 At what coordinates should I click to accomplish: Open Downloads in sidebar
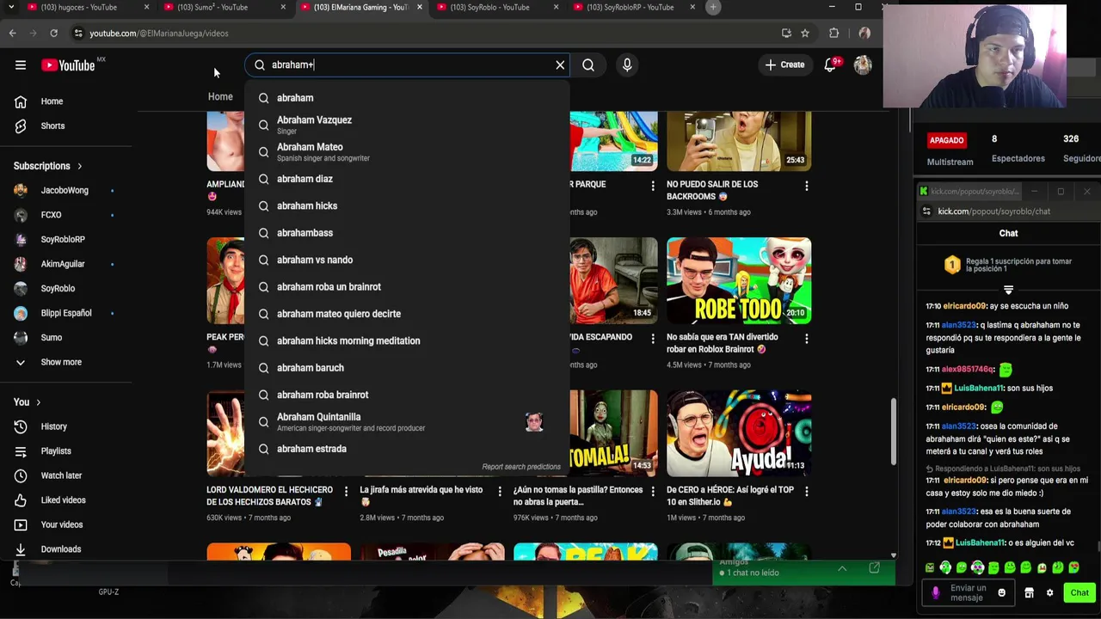(60, 549)
